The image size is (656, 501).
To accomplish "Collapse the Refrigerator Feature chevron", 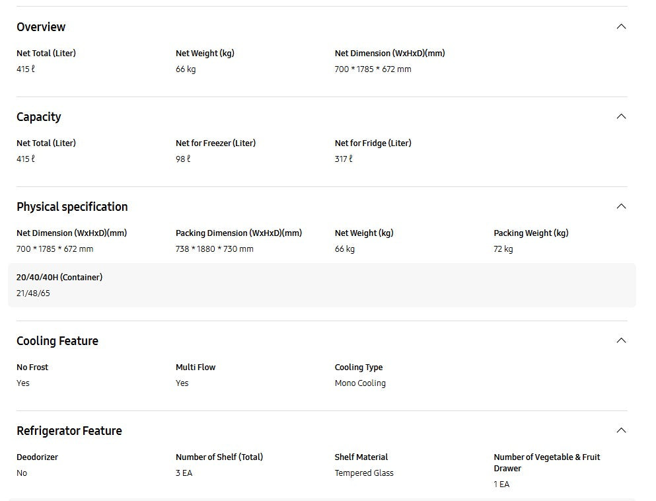I will pos(620,430).
